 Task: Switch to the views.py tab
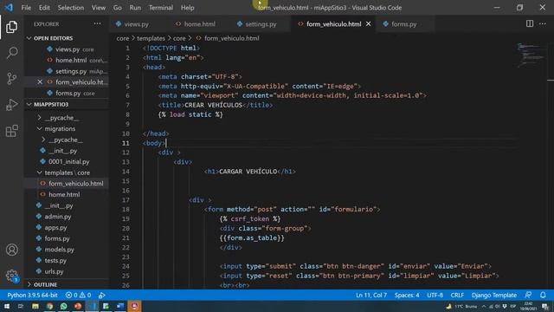click(x=136, y=24)
